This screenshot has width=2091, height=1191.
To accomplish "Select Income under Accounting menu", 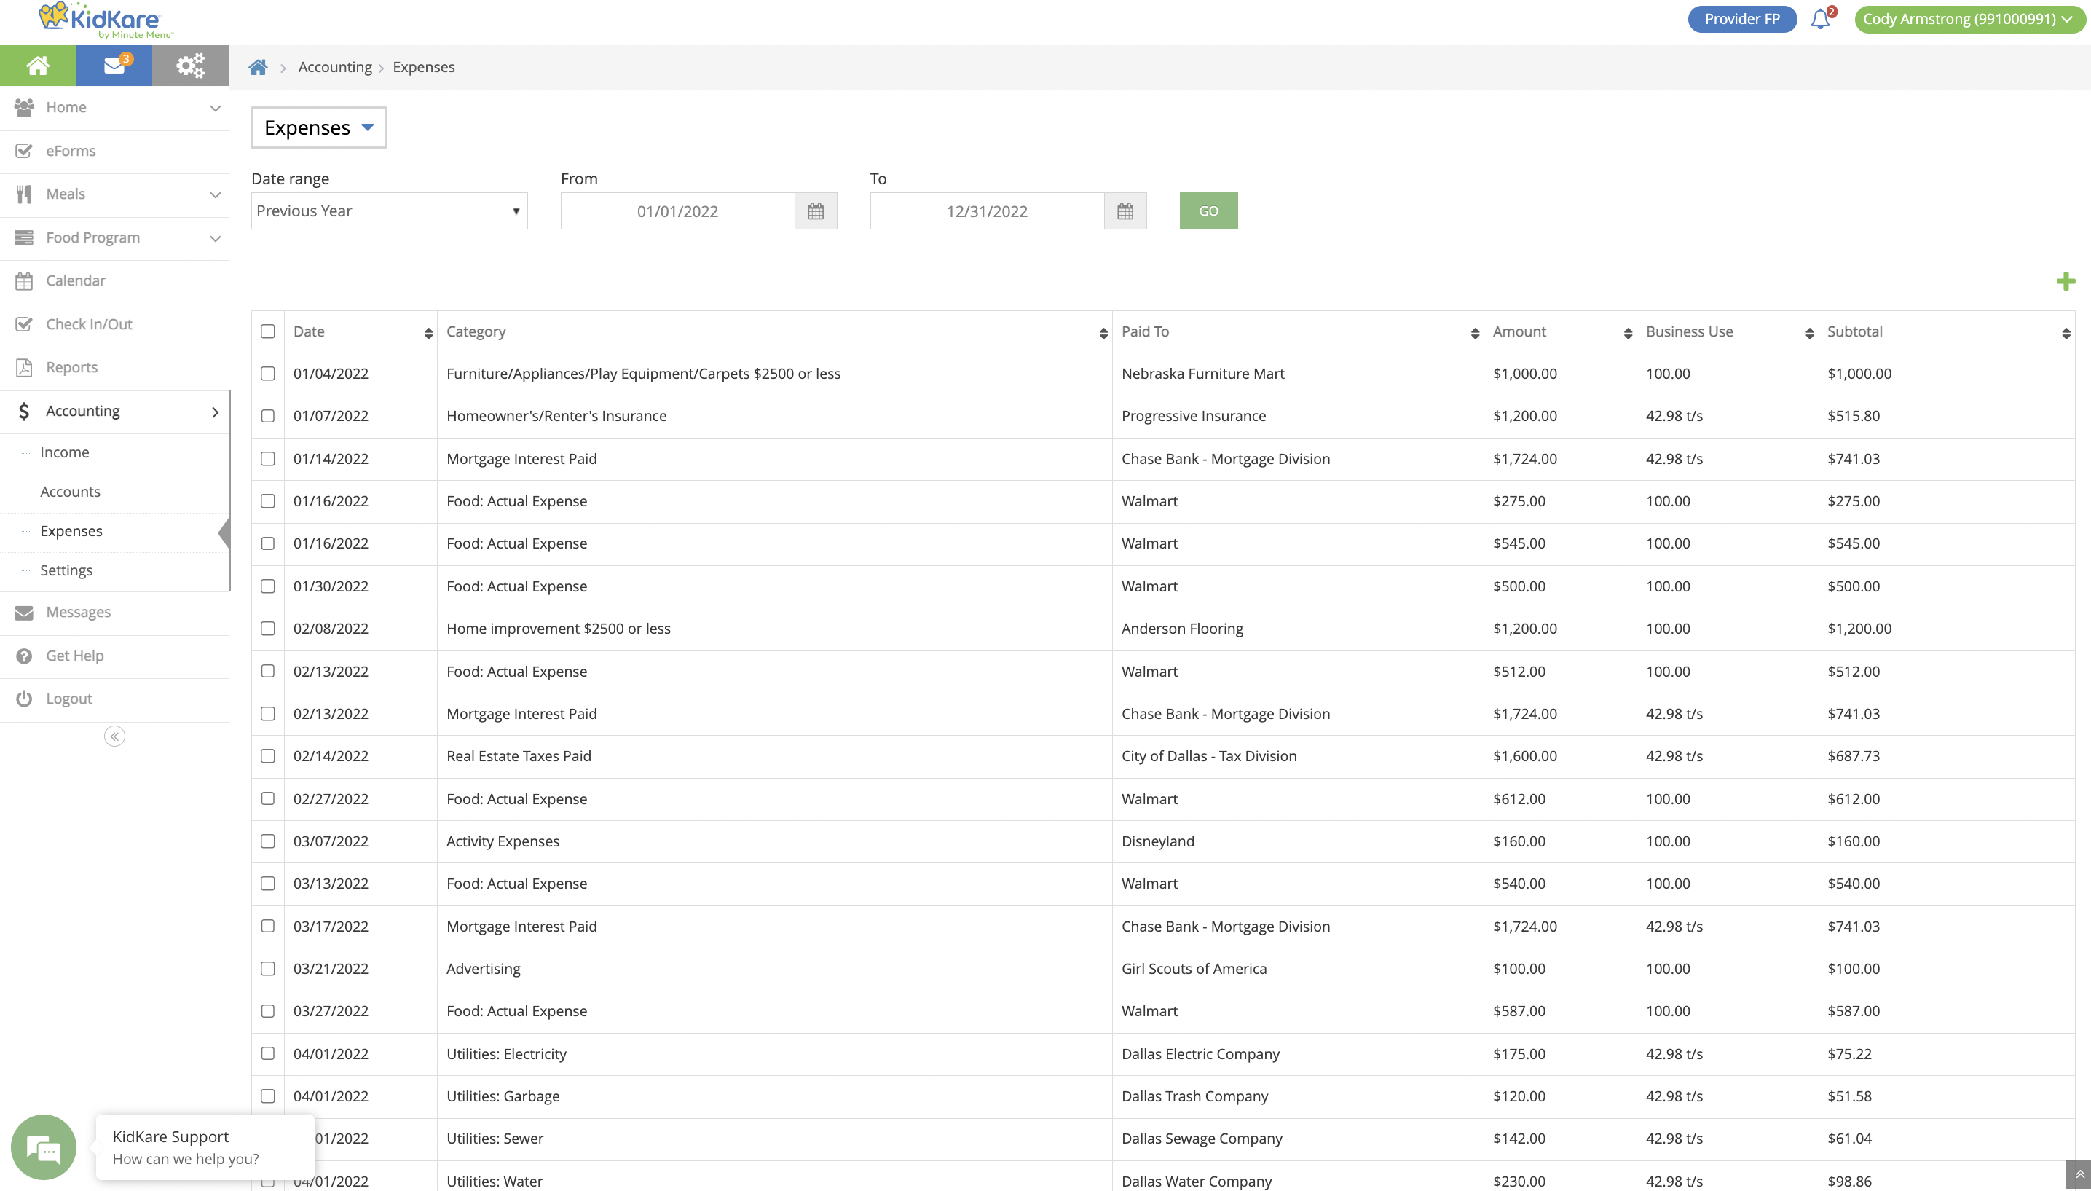I will click(x=65, y=452).
